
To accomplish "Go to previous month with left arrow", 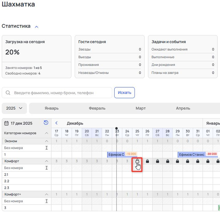I will click(x=56, y=123).
